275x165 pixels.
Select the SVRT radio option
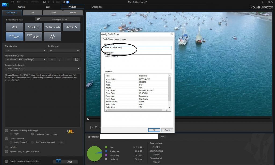(x=11, y=134)
